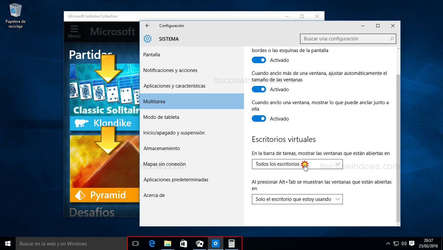Screen dimensions: 443x250
Task: Select 'Modo de tableta' in the sidebar
Action: (x=161, y=117)
